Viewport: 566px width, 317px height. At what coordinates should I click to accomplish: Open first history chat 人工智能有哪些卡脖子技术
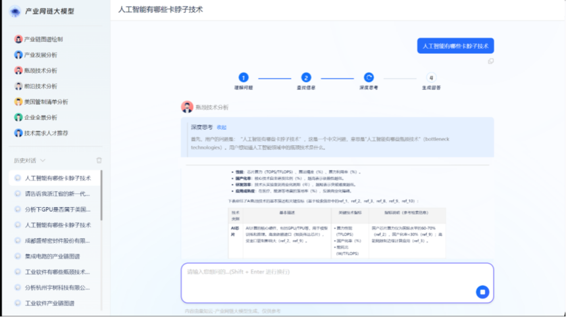pyautogui.click(x=55, y=178)
